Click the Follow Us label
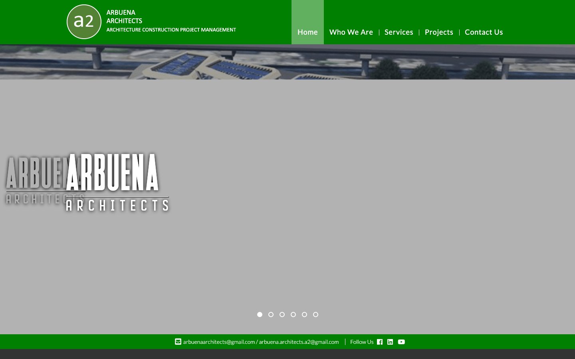 point(362,342)
